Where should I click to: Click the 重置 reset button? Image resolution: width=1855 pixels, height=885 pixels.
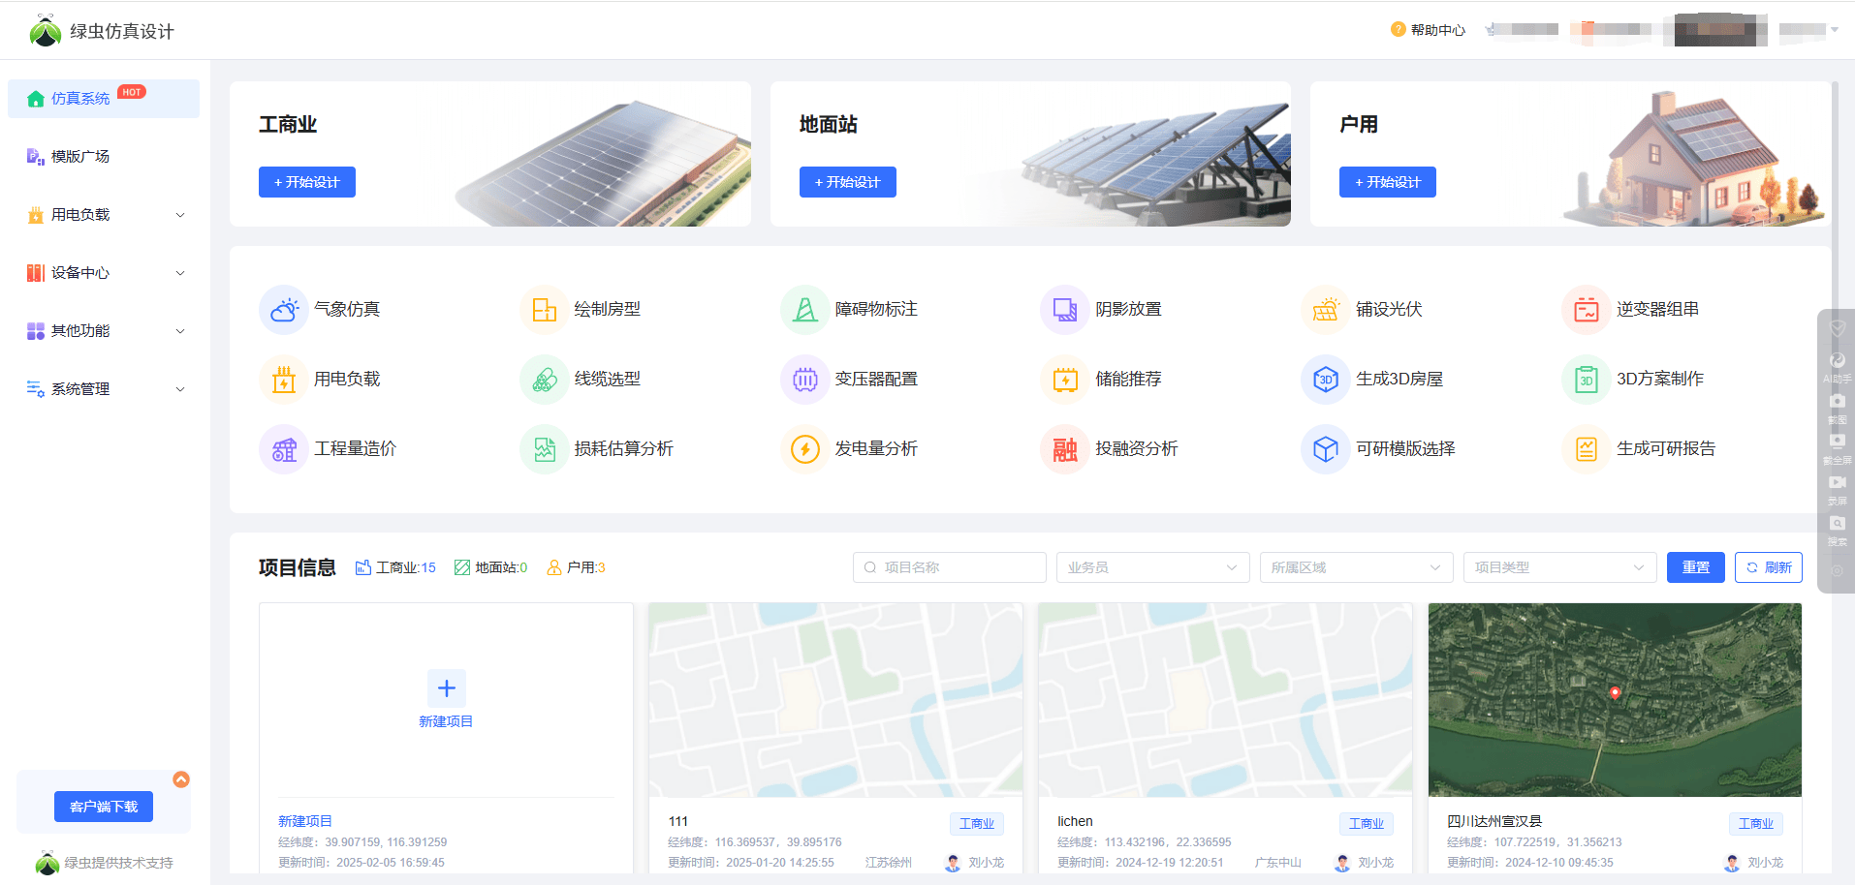point(1695,567)
